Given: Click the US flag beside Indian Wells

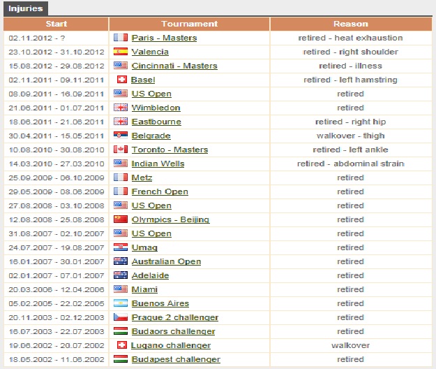Looking at the screenshot, I should click(x=121, y=164).
